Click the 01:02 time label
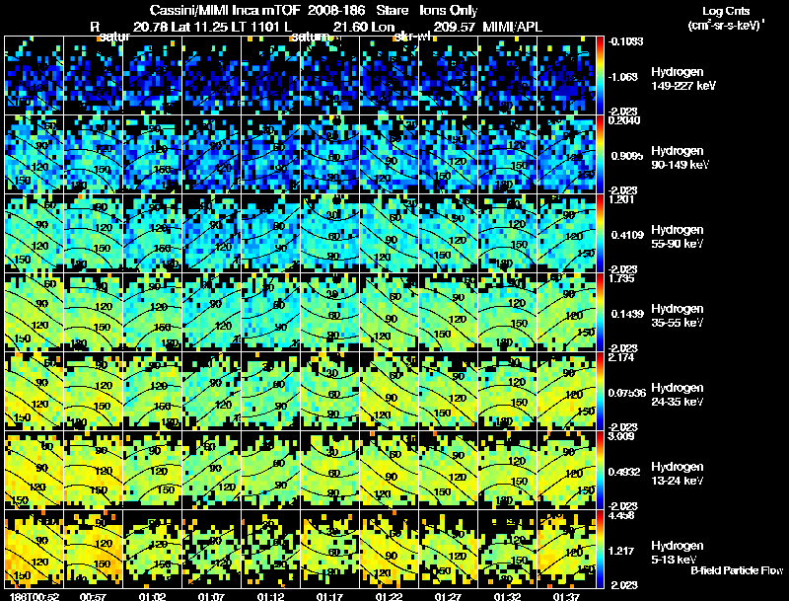Image resolution: width=789 pixels, height=601 pixels. click(153, 596)
